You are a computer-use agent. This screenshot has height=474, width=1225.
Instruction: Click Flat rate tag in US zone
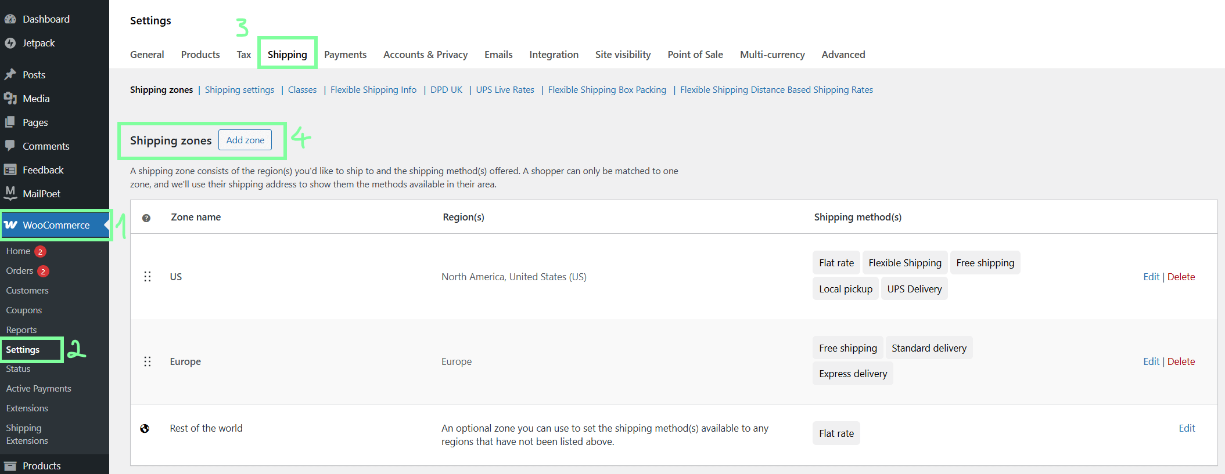click(836, 263)
